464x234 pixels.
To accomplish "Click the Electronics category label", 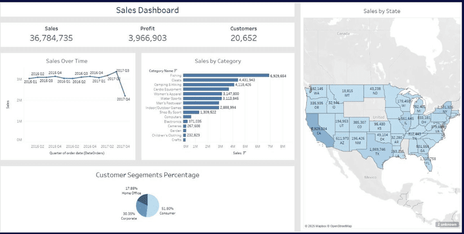I will [x=173, y=122].
